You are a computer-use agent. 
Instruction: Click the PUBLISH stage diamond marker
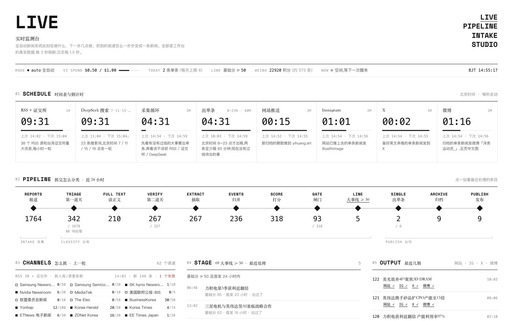pos(480,208)
